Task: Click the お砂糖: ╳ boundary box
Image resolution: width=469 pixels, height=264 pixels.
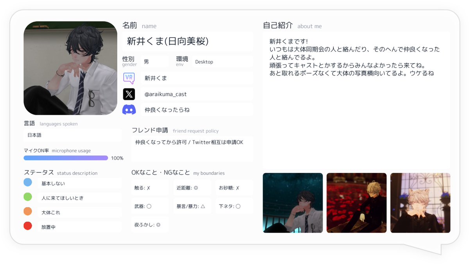Action: (x=234, y=188)
